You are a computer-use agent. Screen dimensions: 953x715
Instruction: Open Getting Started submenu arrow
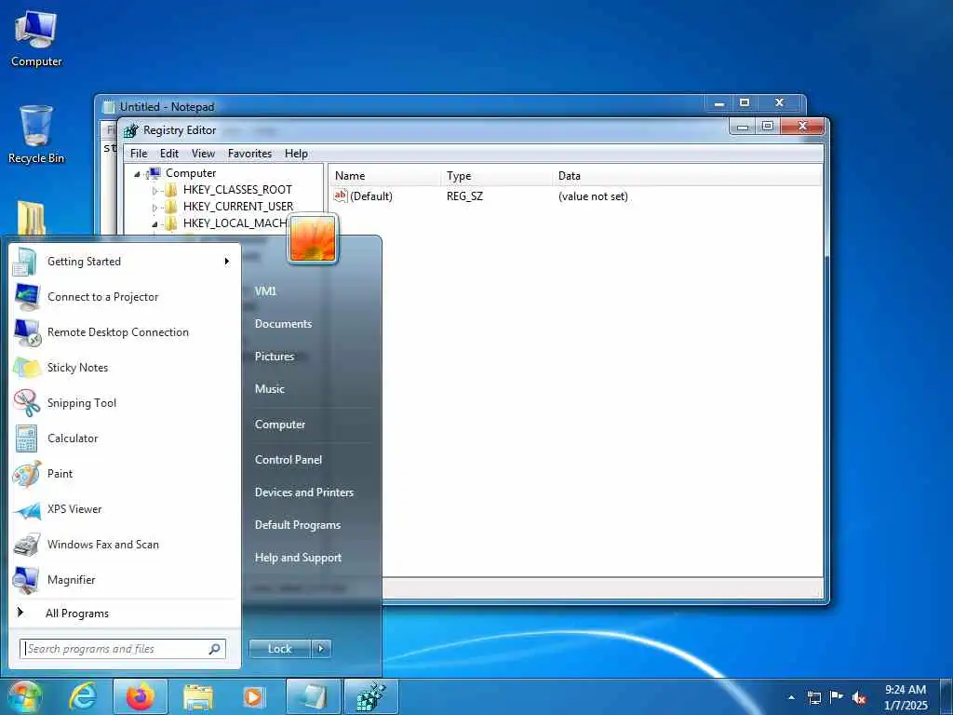[227, 262]
